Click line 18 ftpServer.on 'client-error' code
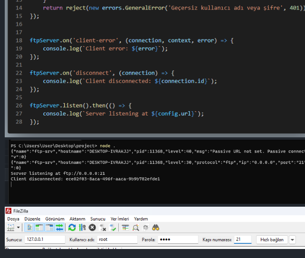Screen dimensions: 305x258 click(132, 40)
